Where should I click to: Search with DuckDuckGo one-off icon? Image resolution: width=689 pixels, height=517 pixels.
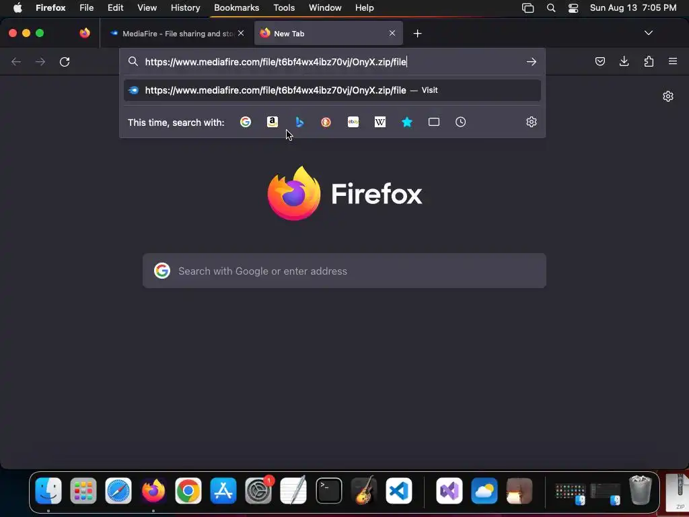pos(326,123)
